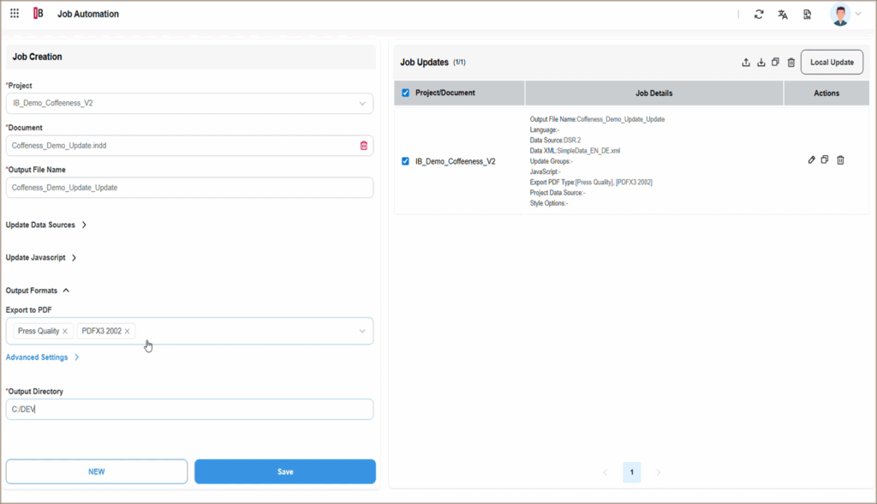Remove Coffeeness_Demo_Update.indd with the red trash icon
The height and width of the screenshot is (504, 877).
coord(363,146)
